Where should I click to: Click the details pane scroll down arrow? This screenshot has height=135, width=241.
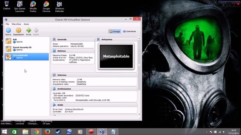139,114
